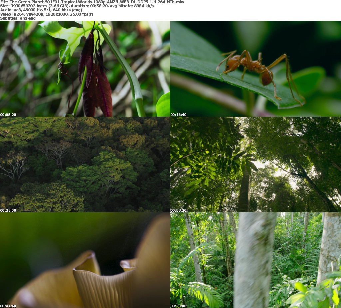Select the jungle tree trunks thumbnail
This screenshot has height=308, width=341.
256,260
